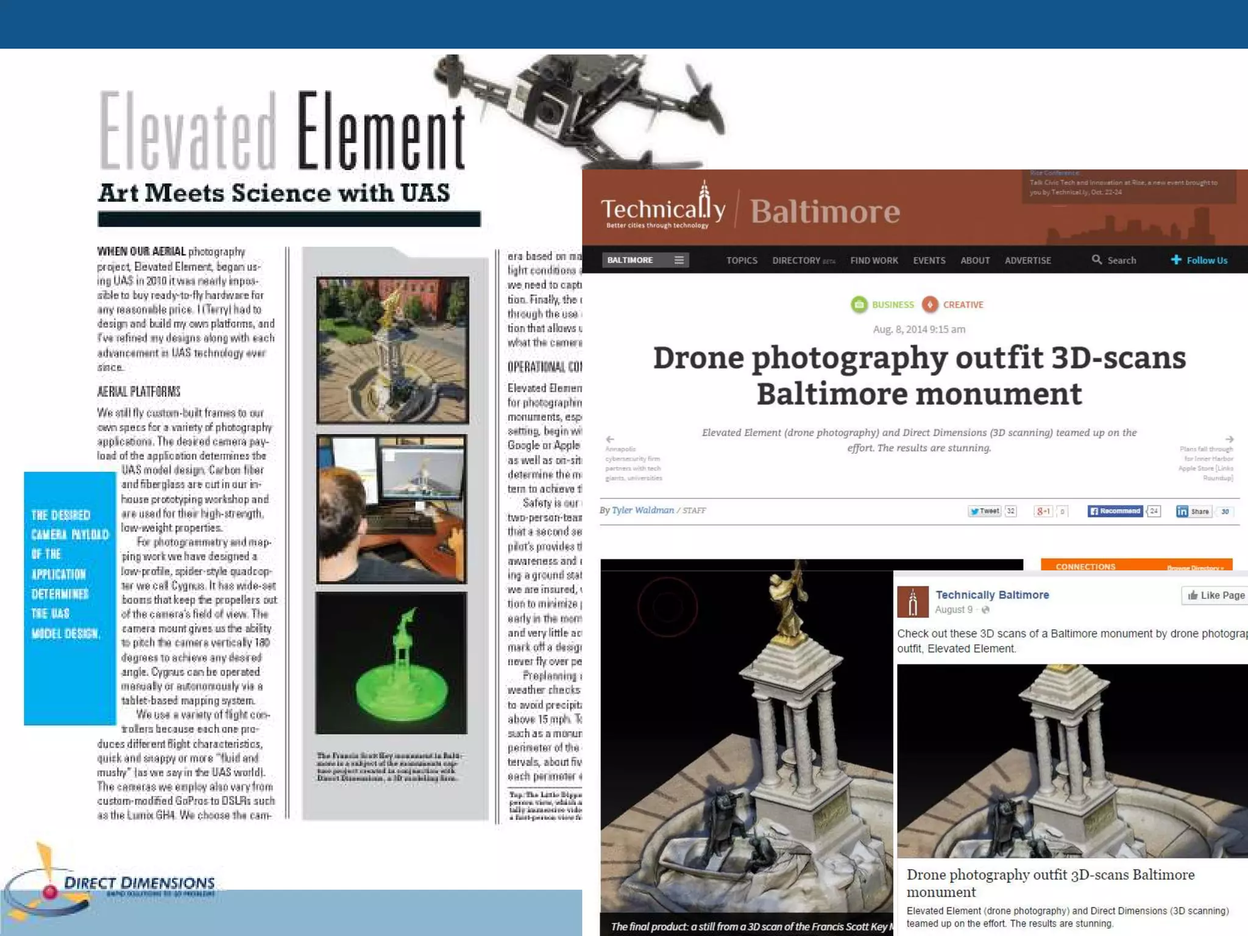
Task: Click the Facebook Recommend button
Action: pyautogui.click(x=1115, y=511)
